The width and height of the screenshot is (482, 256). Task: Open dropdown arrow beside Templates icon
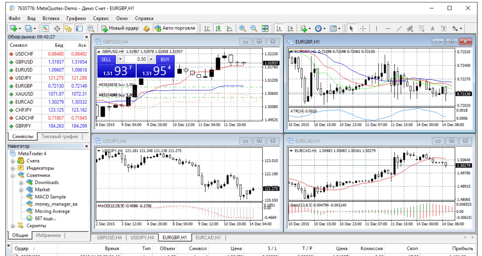coord(339,29)
